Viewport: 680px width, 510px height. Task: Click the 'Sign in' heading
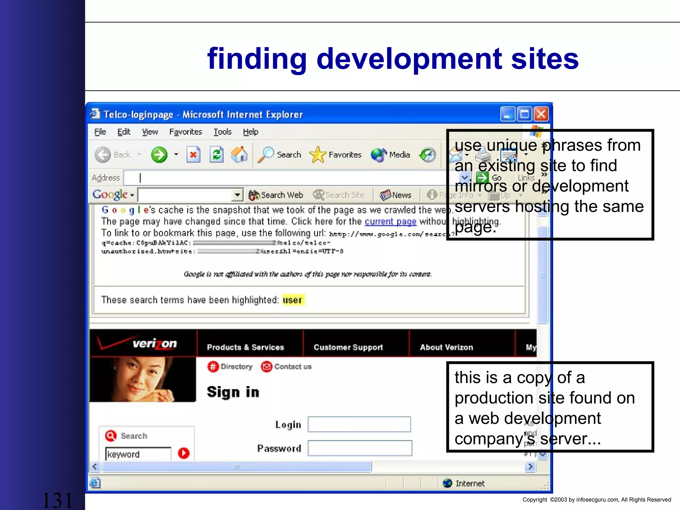(x=233, y=392)
